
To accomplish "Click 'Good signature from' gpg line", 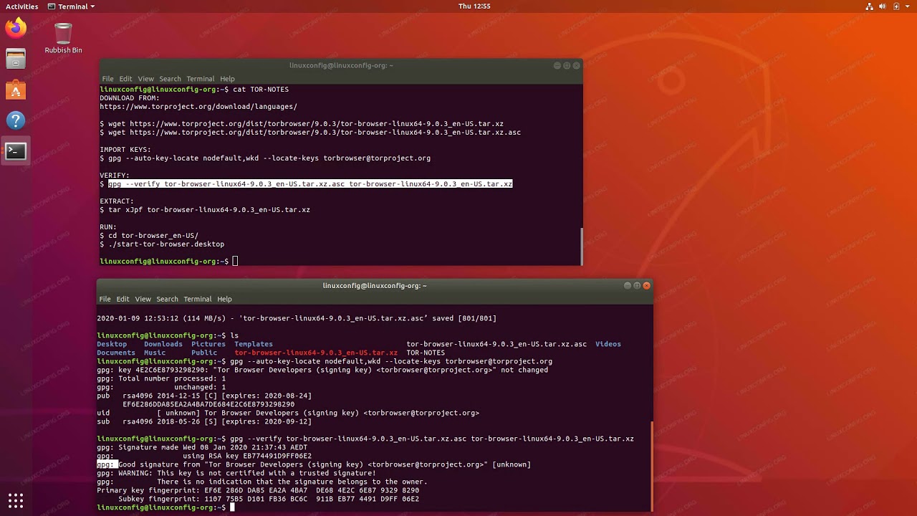I will (314, 464).
